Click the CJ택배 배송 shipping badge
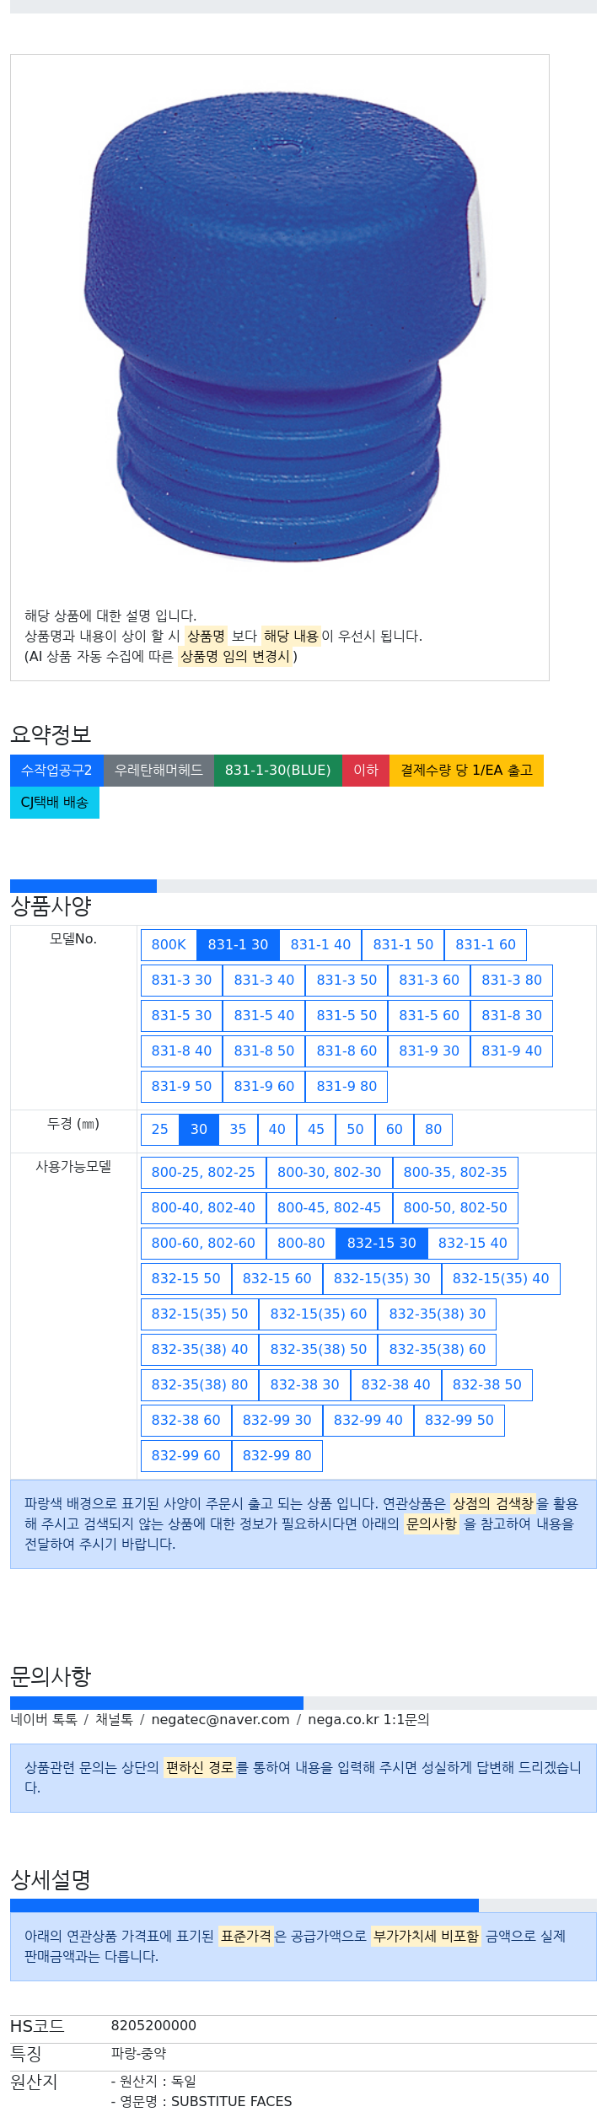Viewport: 607px width, 2112px height. (55, 803)
